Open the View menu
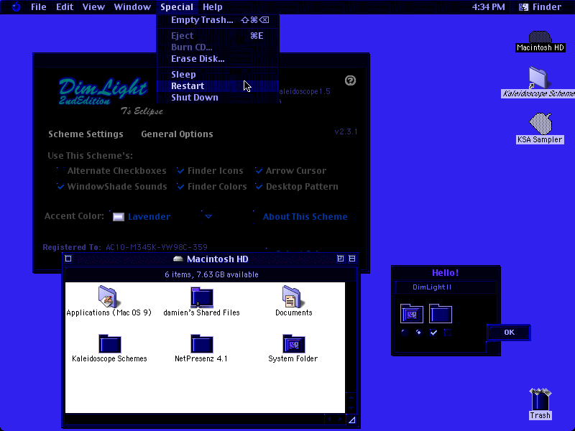575x431 pixels. tap(93, 6)
